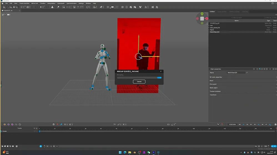The height and width of the screenshot is (155, 277).
Task: Open the Interpolation menu
Action: 51,3
